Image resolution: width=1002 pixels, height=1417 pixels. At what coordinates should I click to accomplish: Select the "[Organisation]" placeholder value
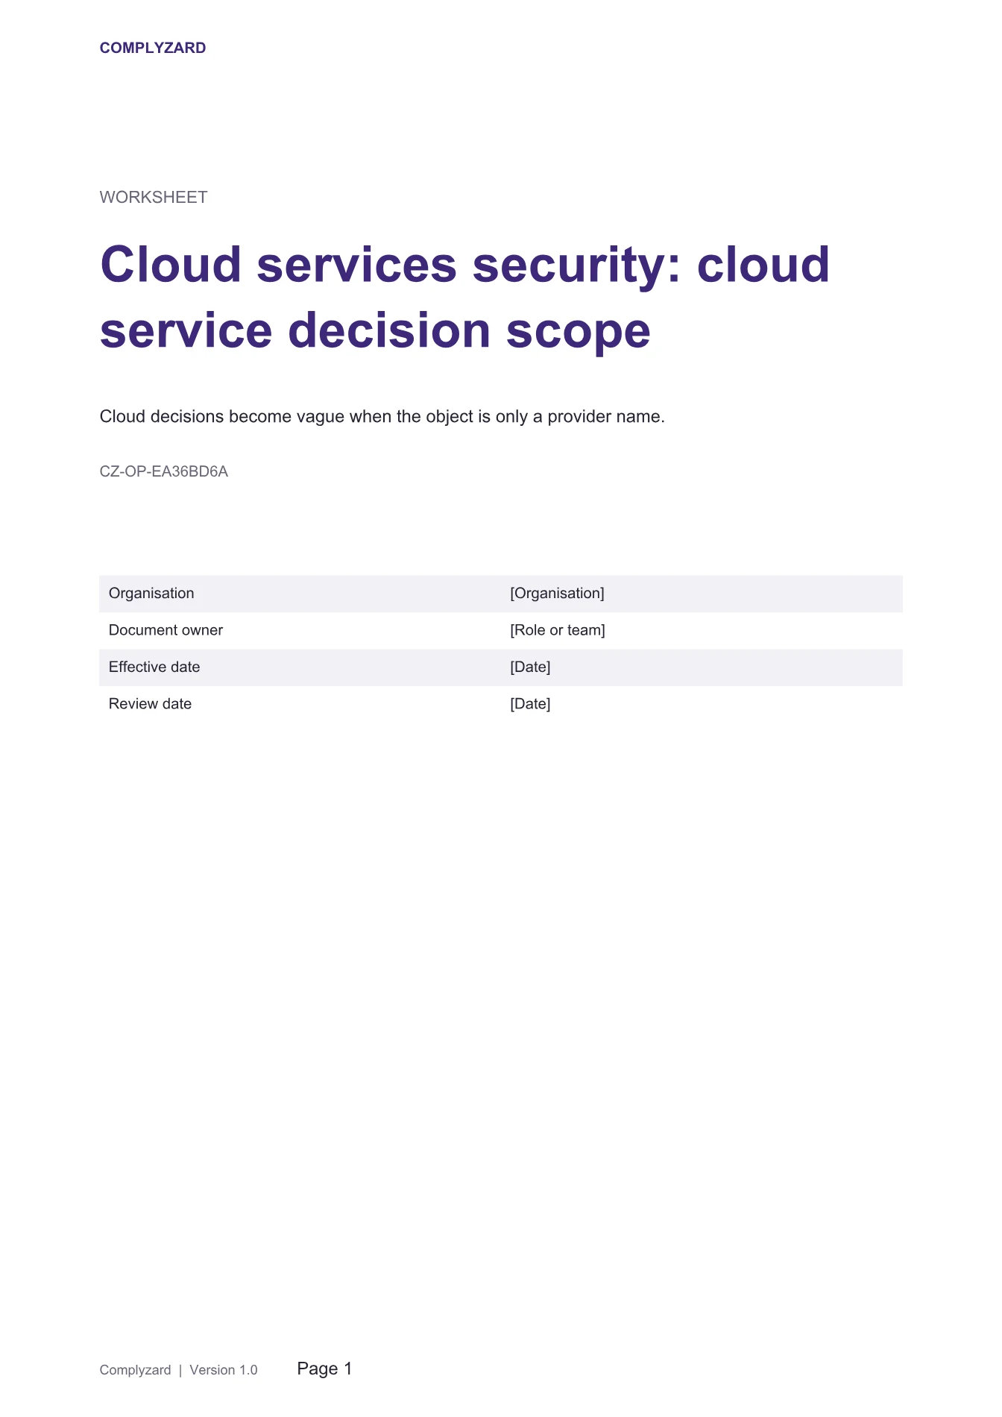pos(557,594)
